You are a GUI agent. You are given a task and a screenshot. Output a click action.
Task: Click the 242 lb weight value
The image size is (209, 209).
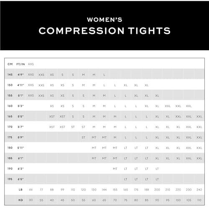point(199,190)
